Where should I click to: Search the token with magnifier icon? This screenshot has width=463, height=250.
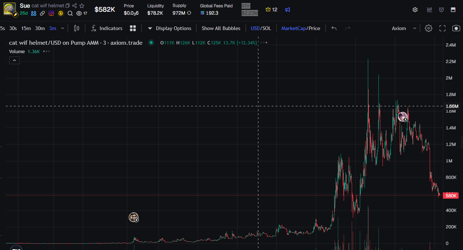pos(70,13)
